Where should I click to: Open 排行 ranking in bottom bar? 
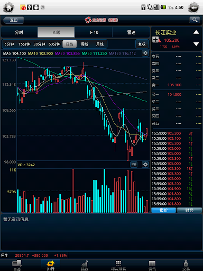pyautogui.click(x=51, y=265)
